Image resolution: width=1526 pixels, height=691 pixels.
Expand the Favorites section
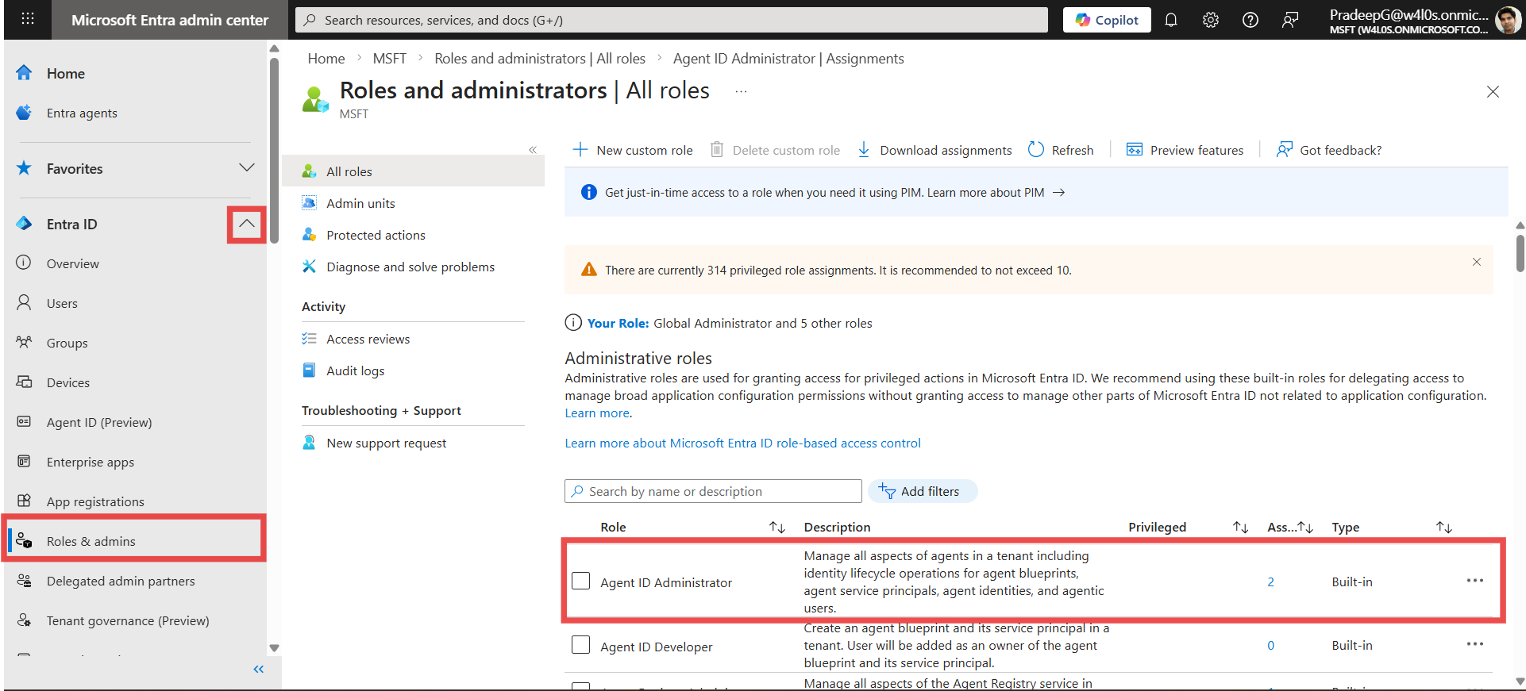(x=247, y=168)
